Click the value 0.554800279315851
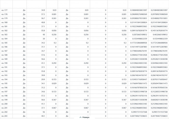The image size is (169, 119). click(159, 18)
